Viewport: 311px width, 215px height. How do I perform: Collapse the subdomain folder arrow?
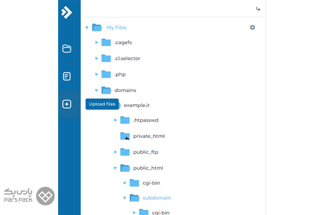(x=125, y=198)
